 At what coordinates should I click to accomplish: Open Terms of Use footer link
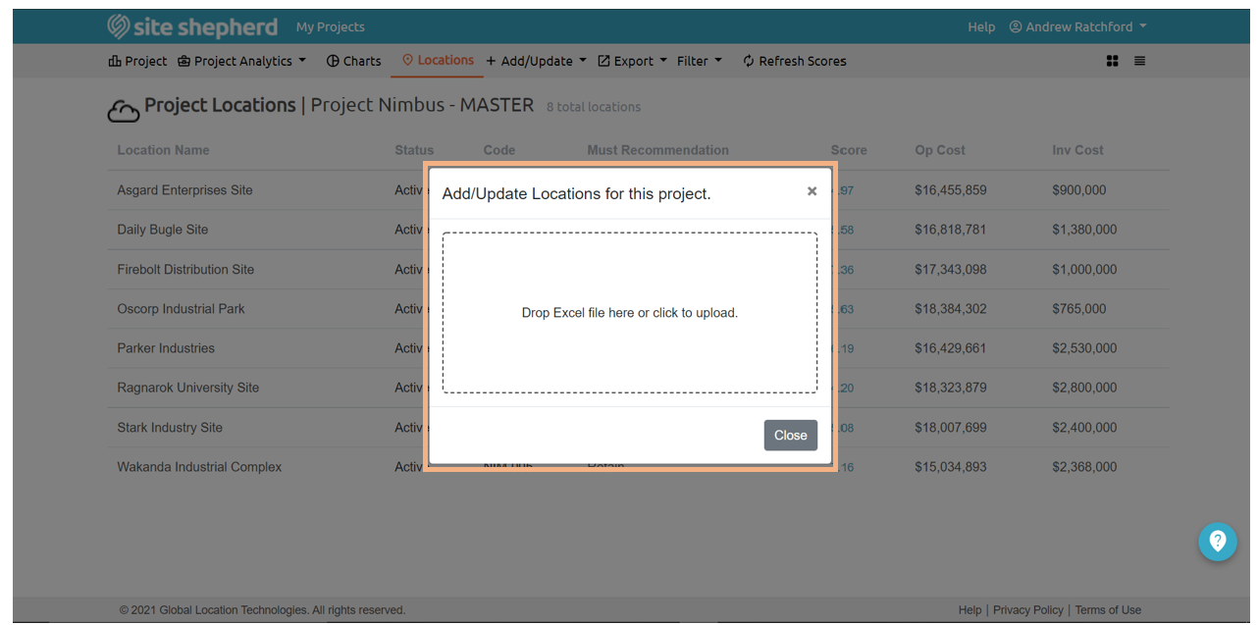click(1108, 609)
